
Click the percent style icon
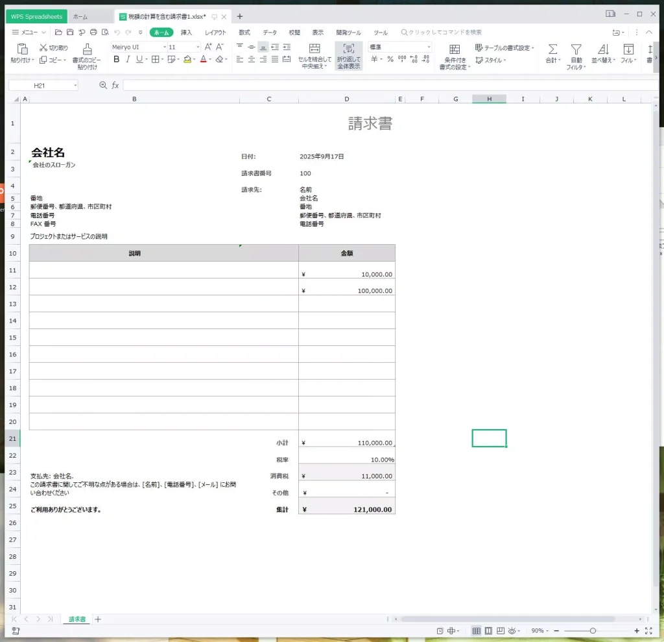390,59
